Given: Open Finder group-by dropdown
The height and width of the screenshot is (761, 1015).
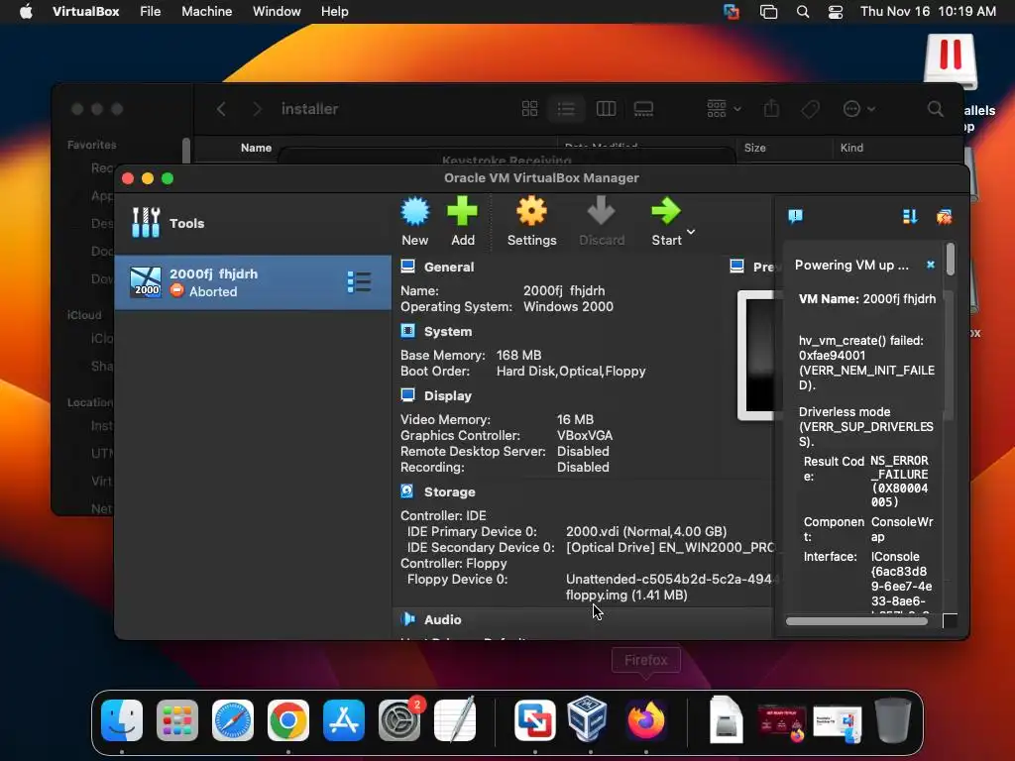Looking at the screenshot, I should [x=724, y=109].
